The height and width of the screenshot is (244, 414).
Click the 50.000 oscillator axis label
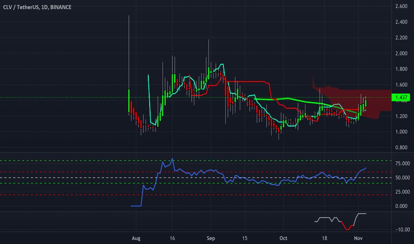coord(402,178)
